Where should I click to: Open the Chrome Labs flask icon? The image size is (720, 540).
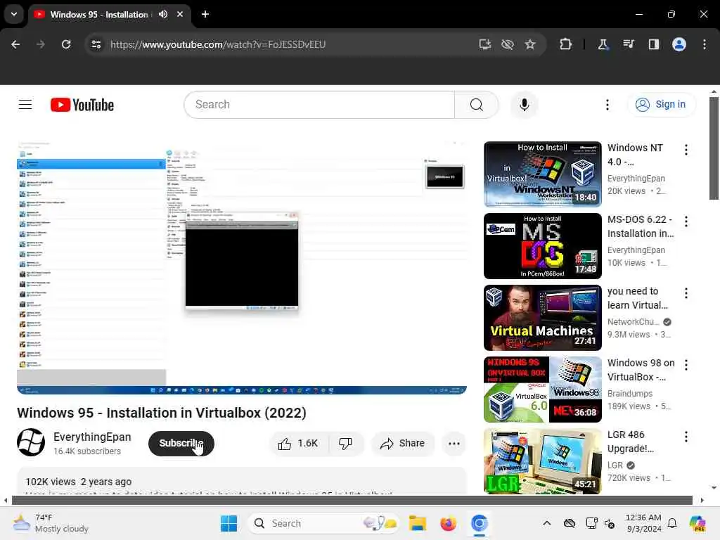coord(603,44)
